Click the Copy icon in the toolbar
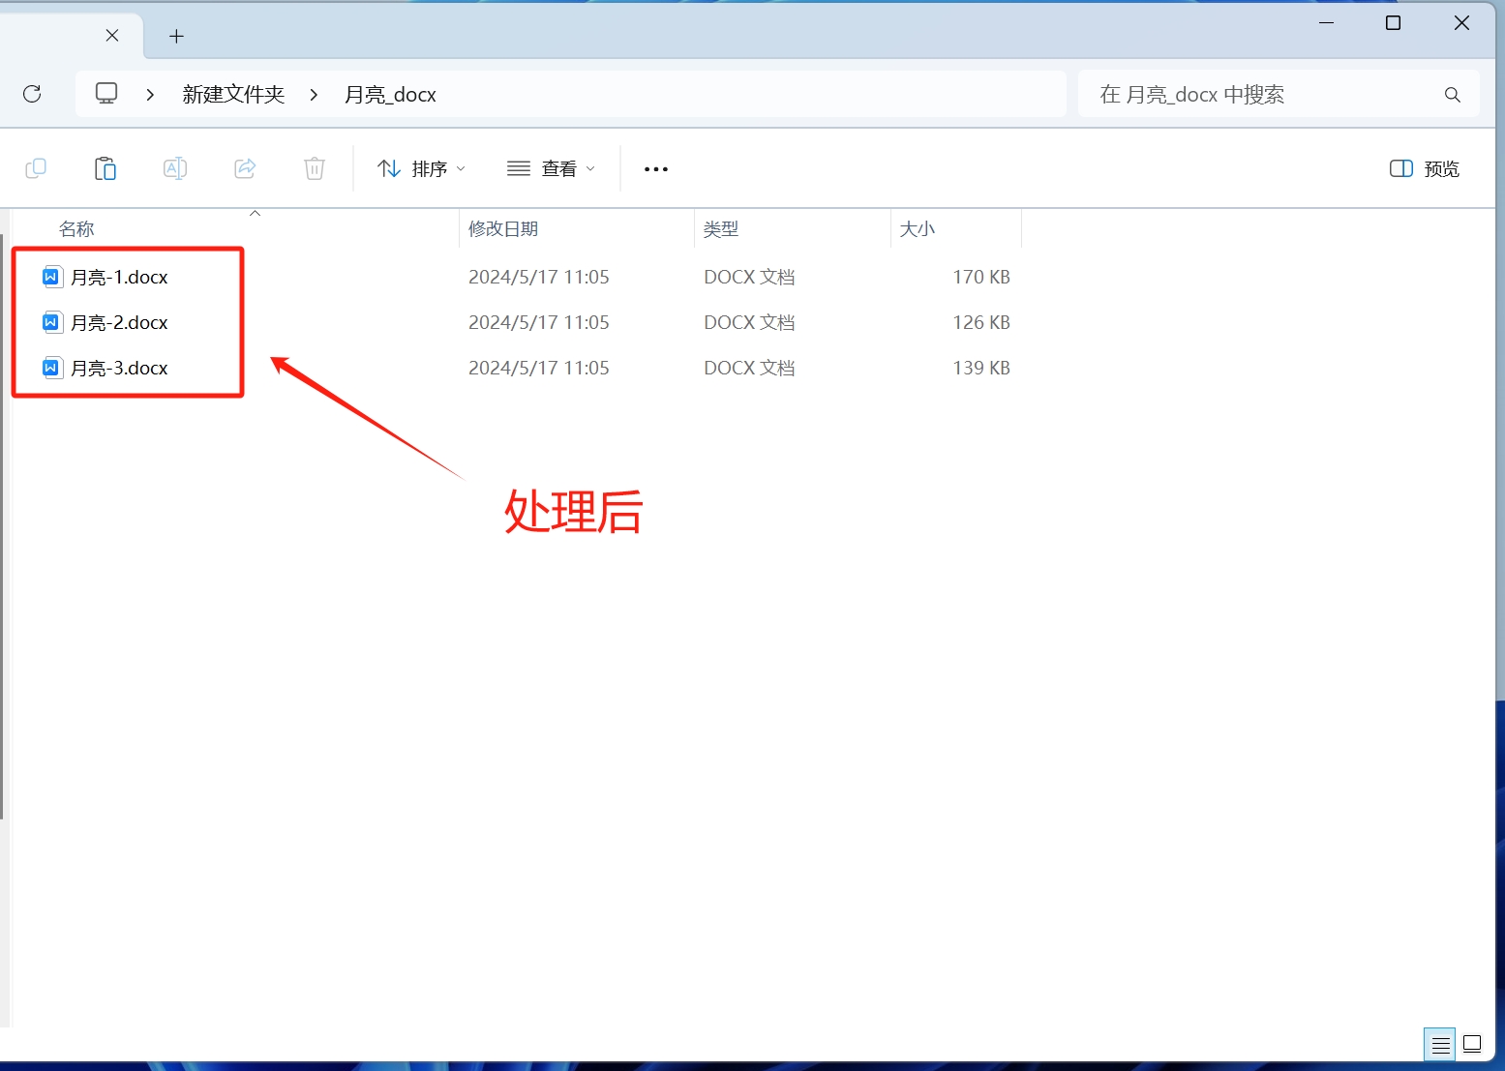The width and height of the screenshot is (1505, 1071). [36, 167]
